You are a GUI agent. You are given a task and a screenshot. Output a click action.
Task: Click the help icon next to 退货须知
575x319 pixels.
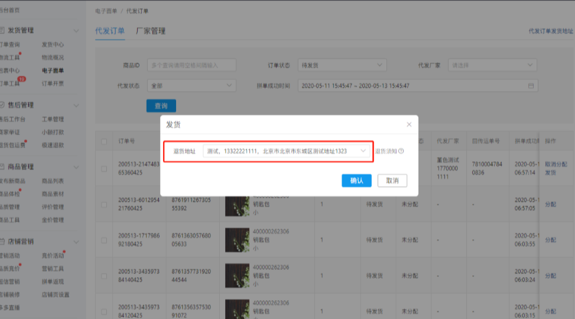[401, 151]
